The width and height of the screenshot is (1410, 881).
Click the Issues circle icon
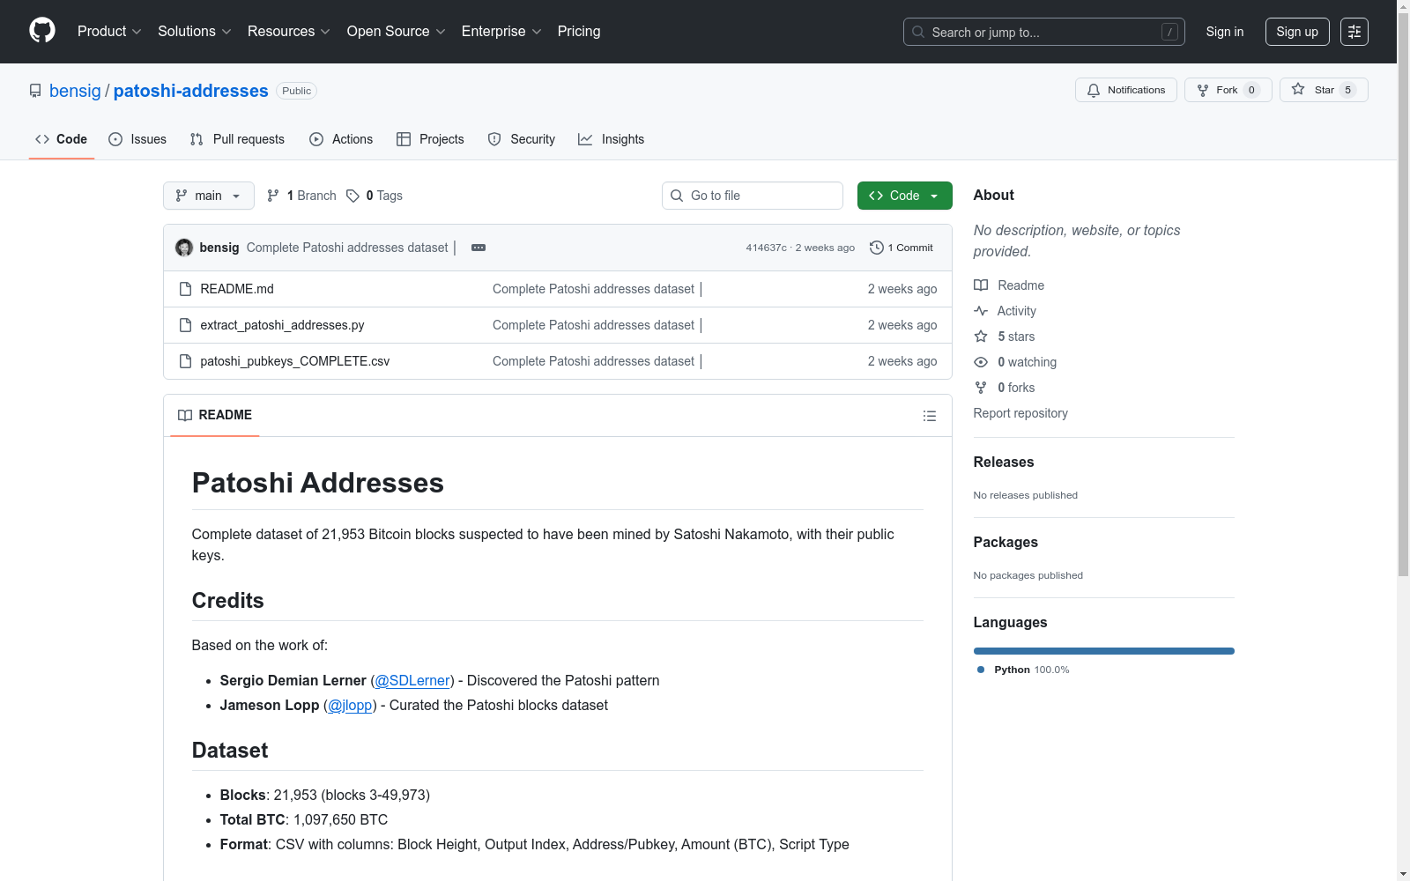point(115,139)
